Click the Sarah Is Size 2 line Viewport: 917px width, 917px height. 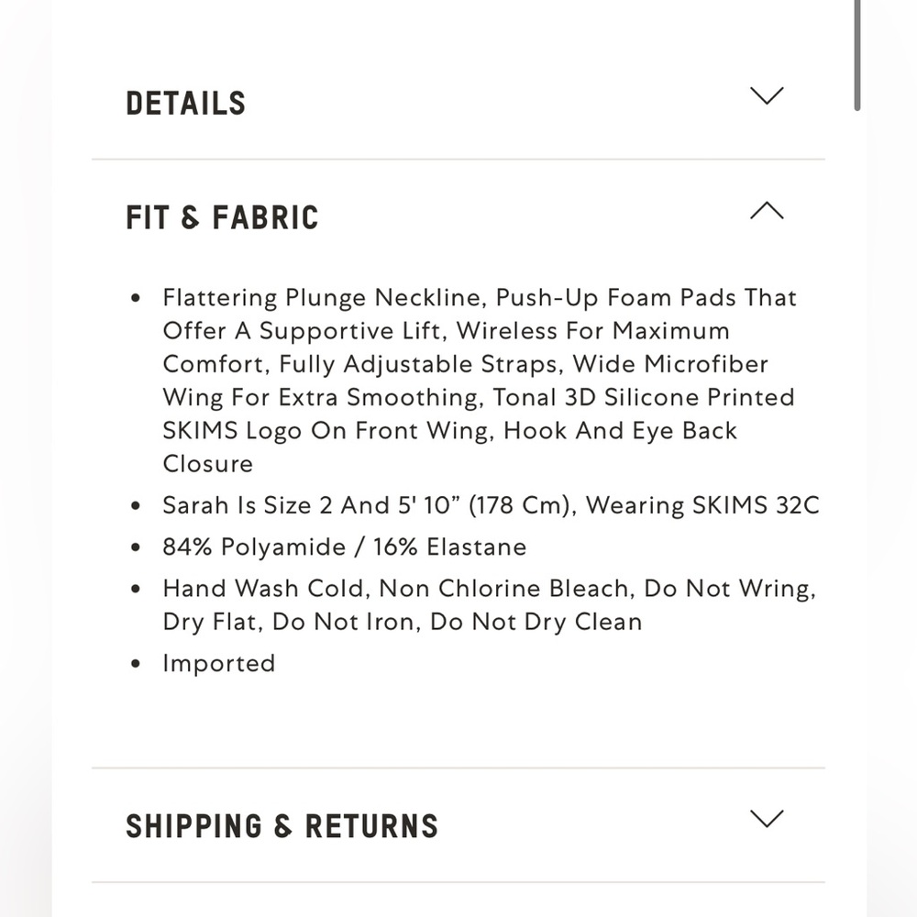click(491, 506)
